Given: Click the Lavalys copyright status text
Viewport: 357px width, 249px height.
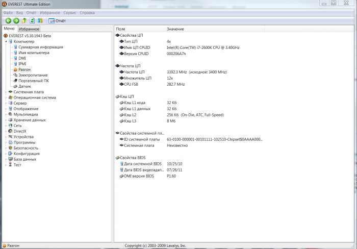Looking at the screenshot, I should tap(155, 245).
